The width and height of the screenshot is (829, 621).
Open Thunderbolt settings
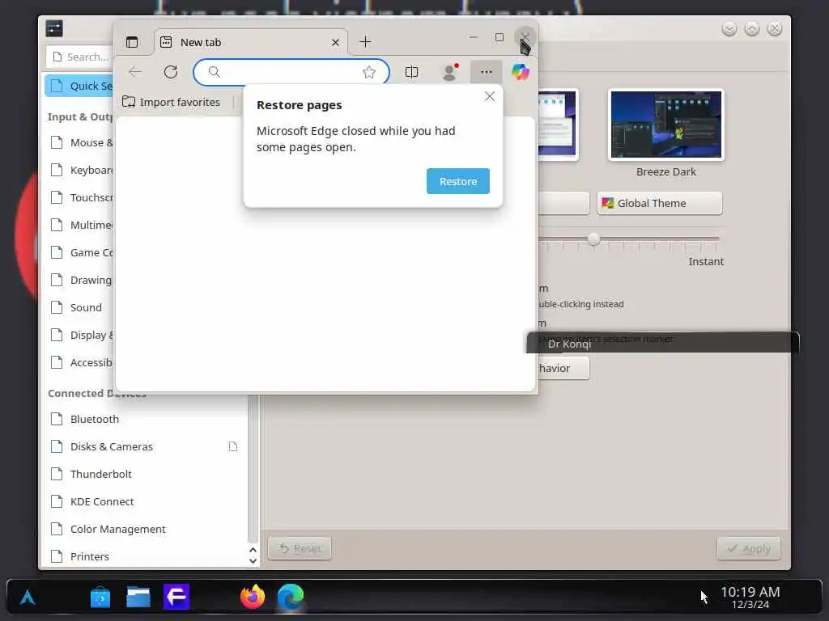(146, 474)
